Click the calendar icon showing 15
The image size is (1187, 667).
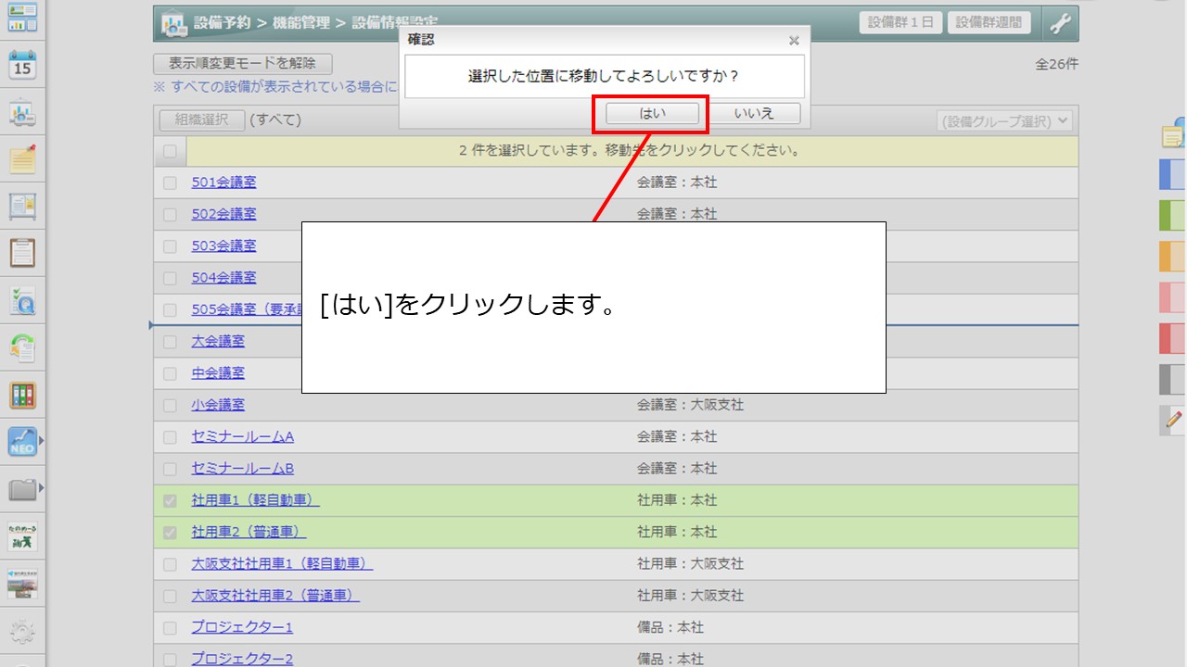(22, 65)
